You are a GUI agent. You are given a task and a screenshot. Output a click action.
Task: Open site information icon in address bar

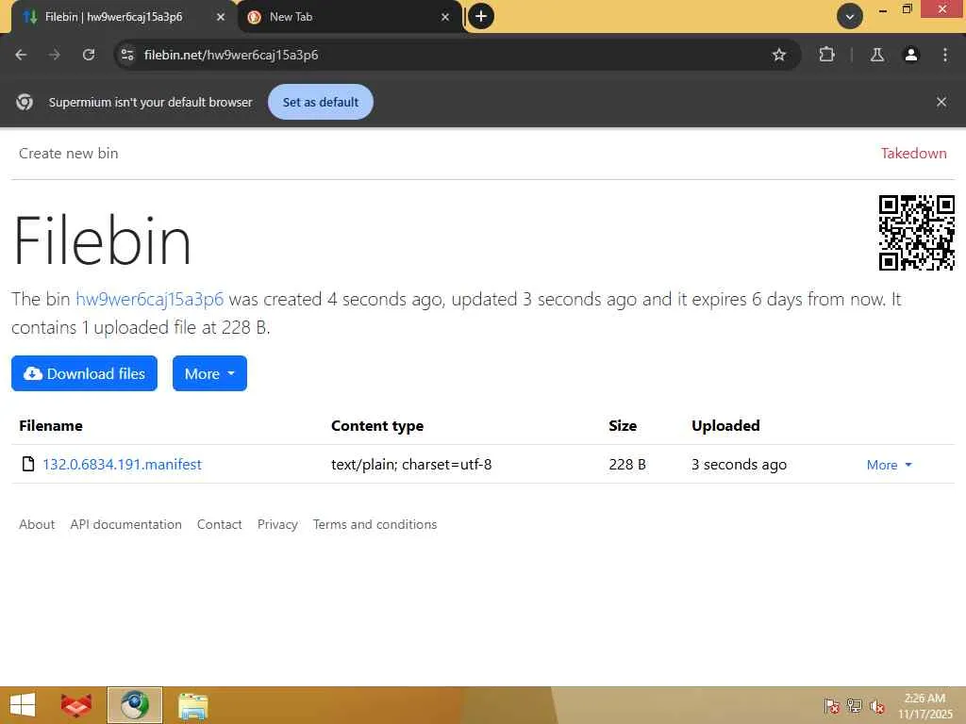tap(127, 55)
